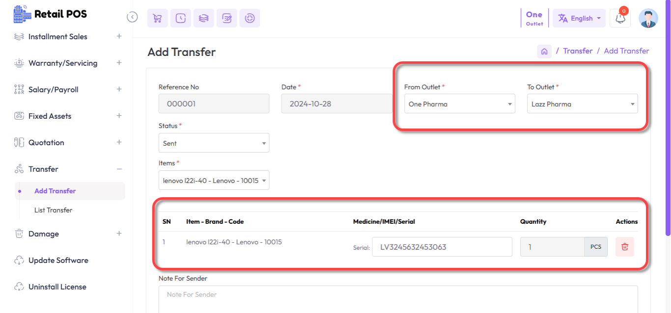Click the Transfer breadcrumb link
Screen dimensions: 671x313
pos(577,51)
